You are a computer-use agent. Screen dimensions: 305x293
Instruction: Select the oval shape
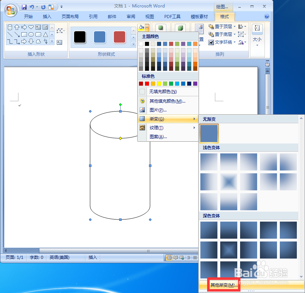[x=31, y=34]
